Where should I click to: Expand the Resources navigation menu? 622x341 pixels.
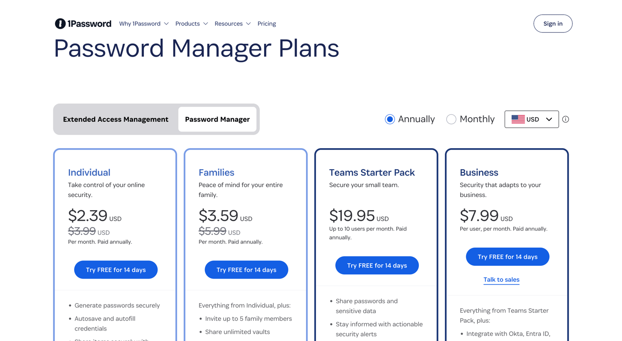tap(229, 23)
